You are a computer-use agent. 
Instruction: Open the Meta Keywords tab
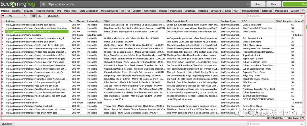coord(110,11)
